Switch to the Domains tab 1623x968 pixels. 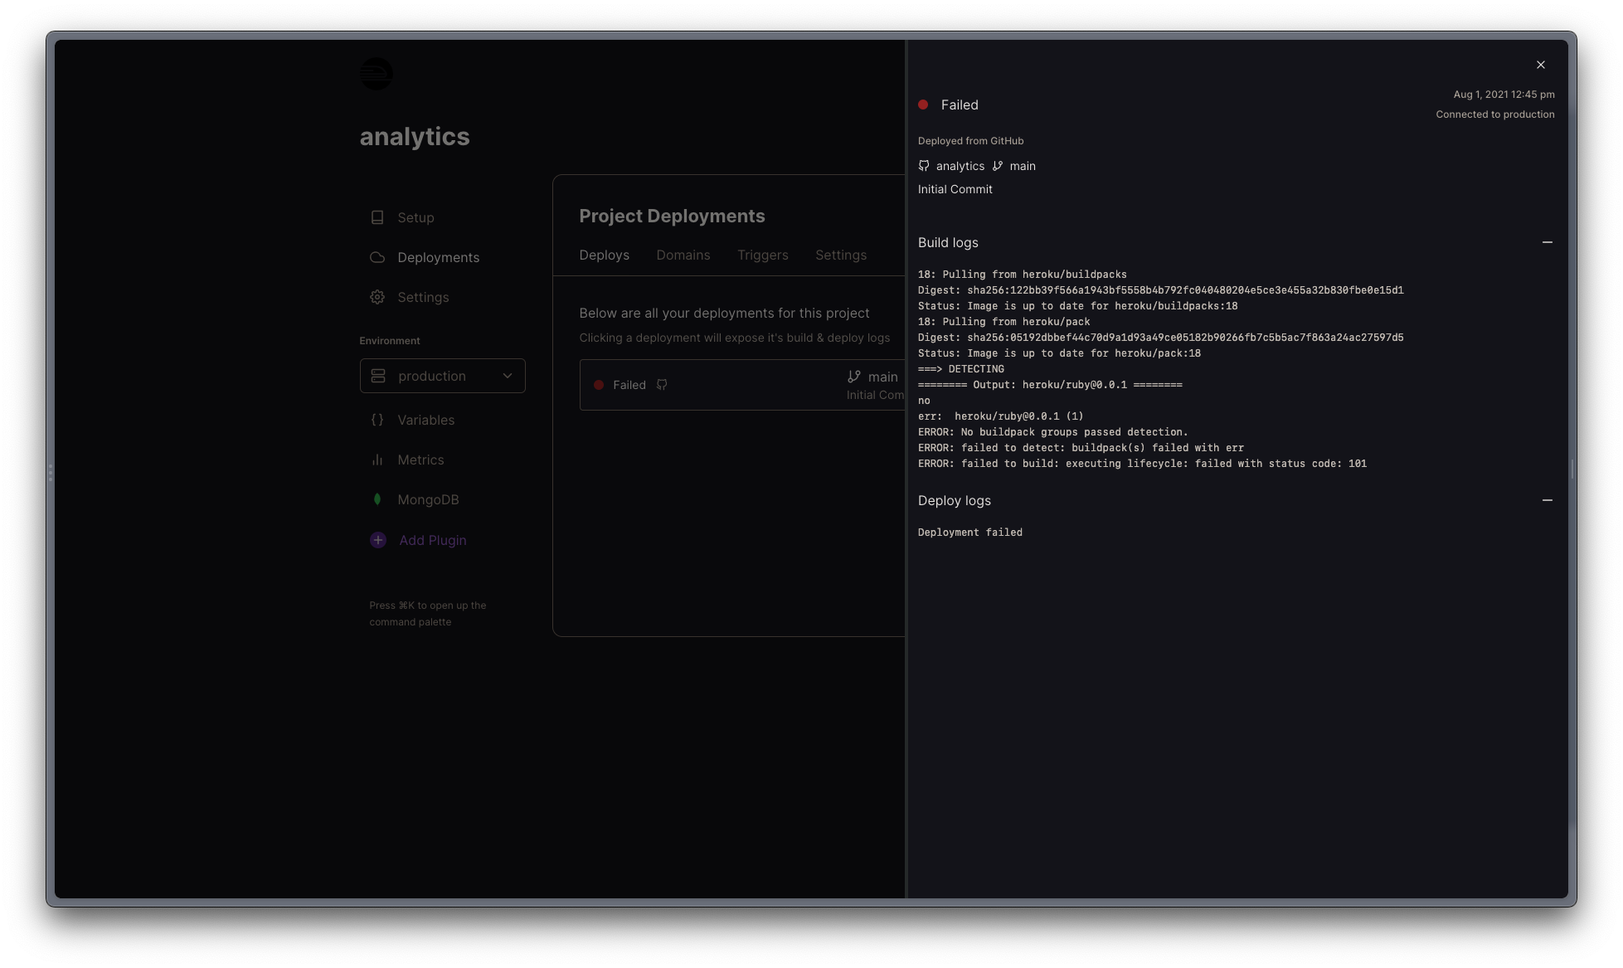683,255
